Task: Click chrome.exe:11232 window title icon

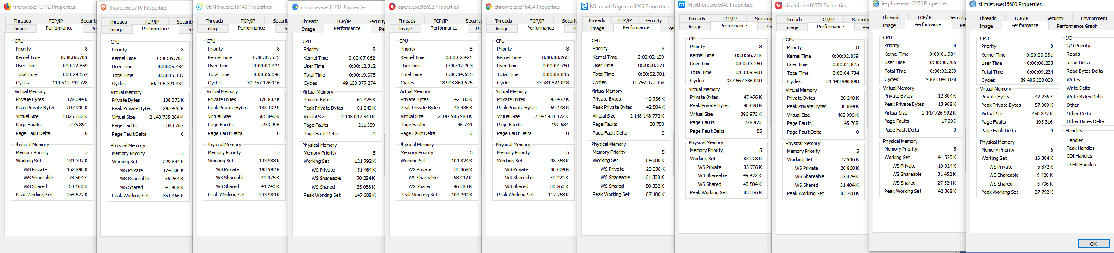Action: [x=295, y=7]
